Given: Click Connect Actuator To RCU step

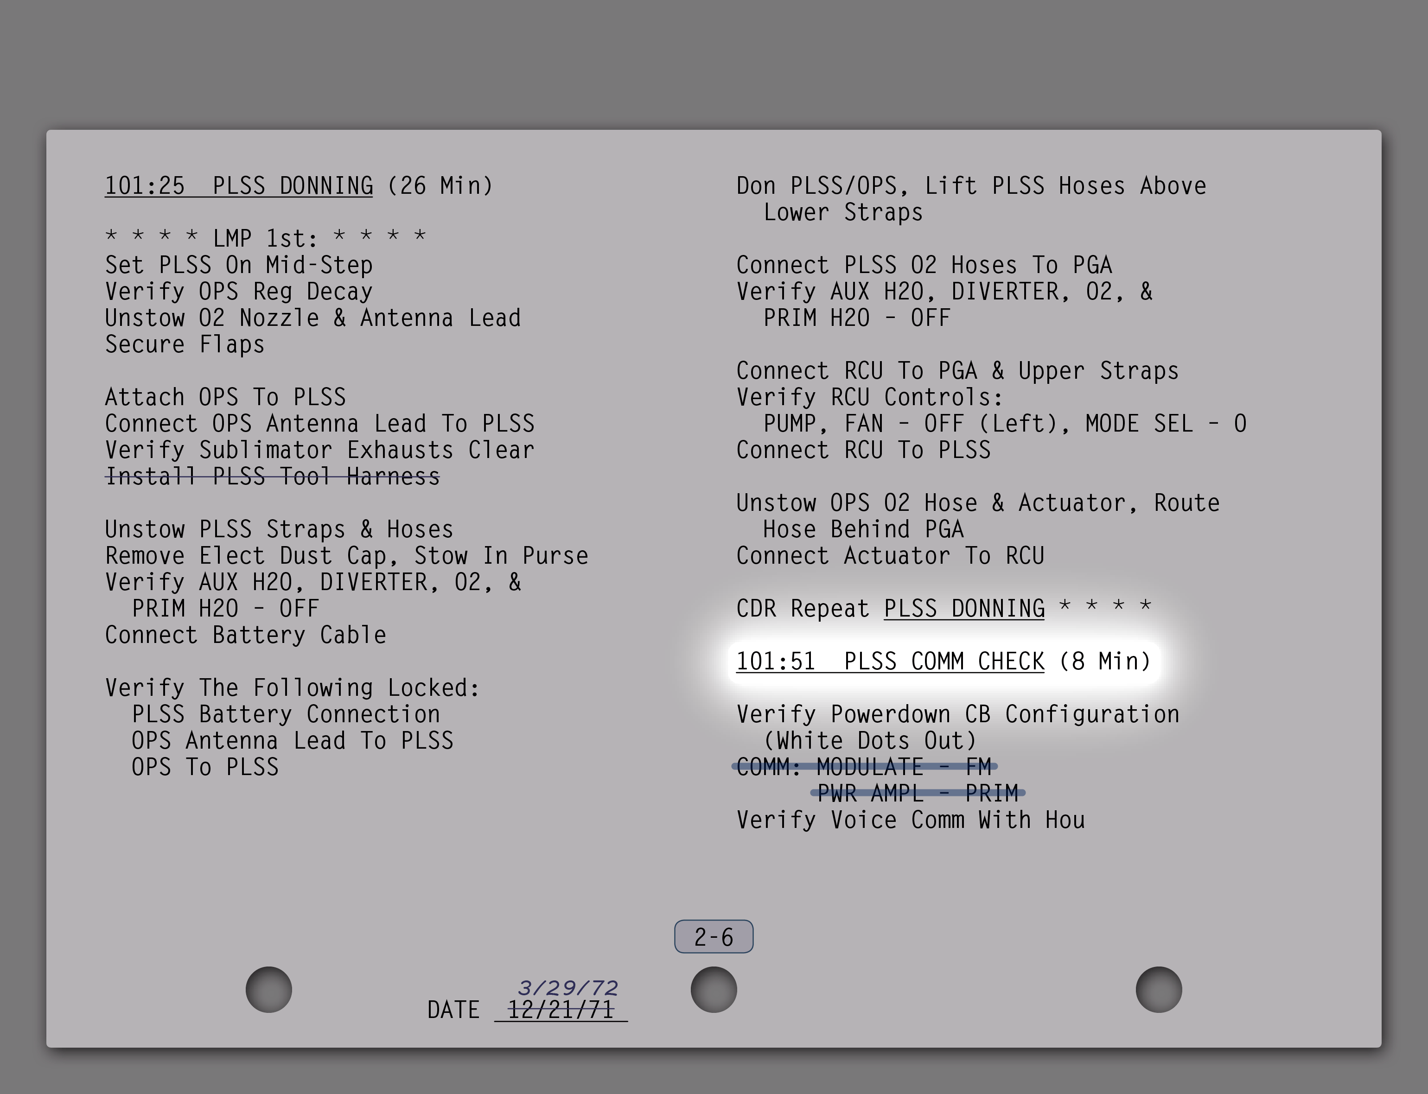Looking at the screenshot, I should point(890,555).
